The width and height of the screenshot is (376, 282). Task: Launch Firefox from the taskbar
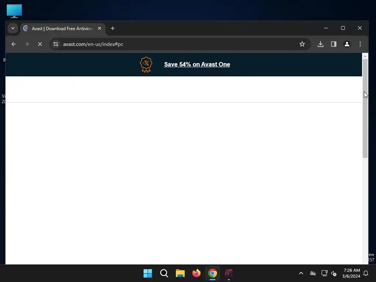click(x=196, y=273)
